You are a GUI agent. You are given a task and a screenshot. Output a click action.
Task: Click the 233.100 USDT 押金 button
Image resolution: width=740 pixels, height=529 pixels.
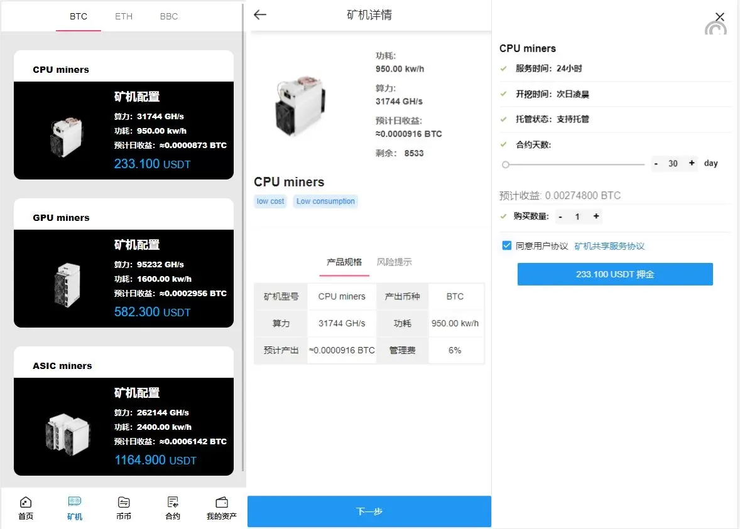tap(615, 274)
